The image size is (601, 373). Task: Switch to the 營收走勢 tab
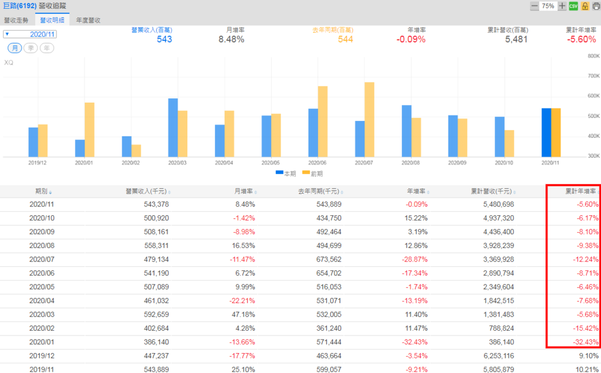(x=16, y=21)
